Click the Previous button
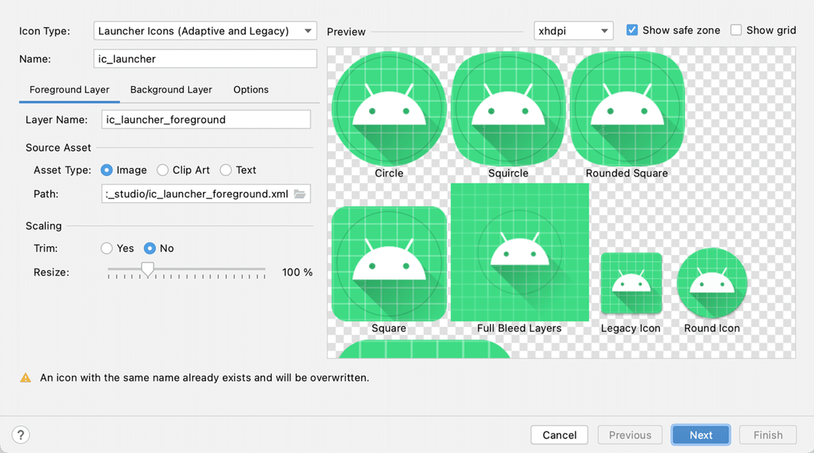Image resolution: width=814 pixels, height=453 pixels. pos(630,435)
